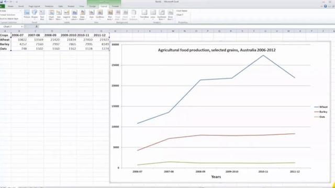Click the Name Box showing Chart 7

point(10,27)
